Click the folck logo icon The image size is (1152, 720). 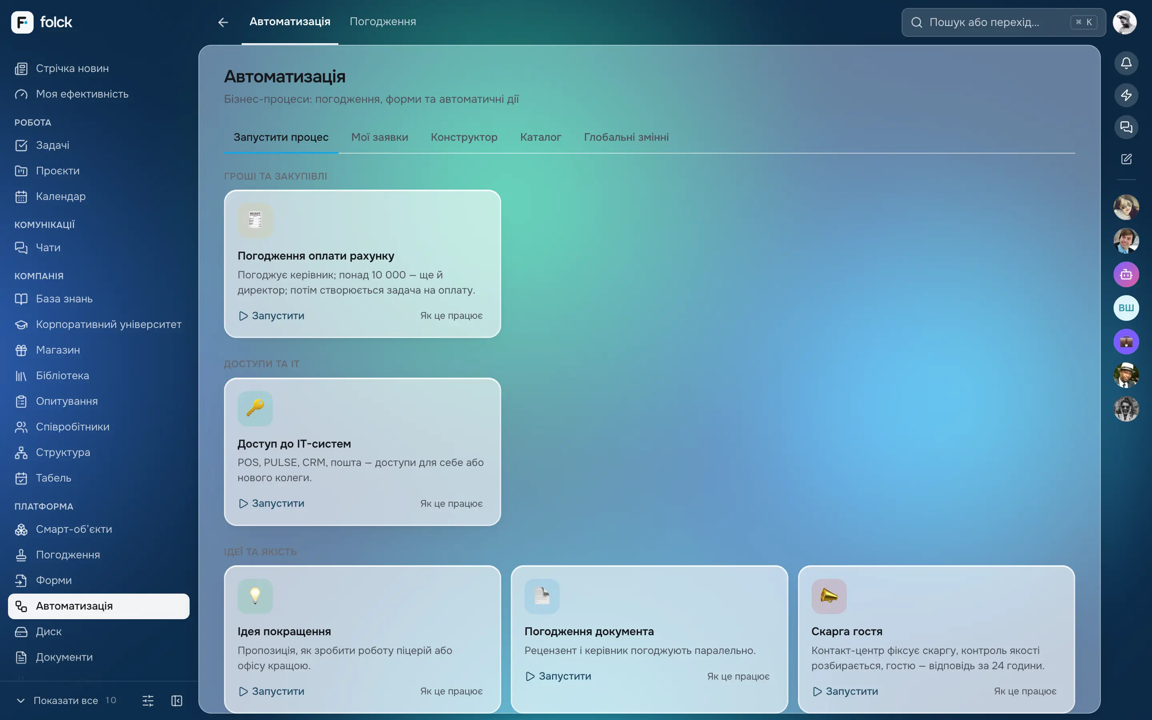click(x=22, y=22)
